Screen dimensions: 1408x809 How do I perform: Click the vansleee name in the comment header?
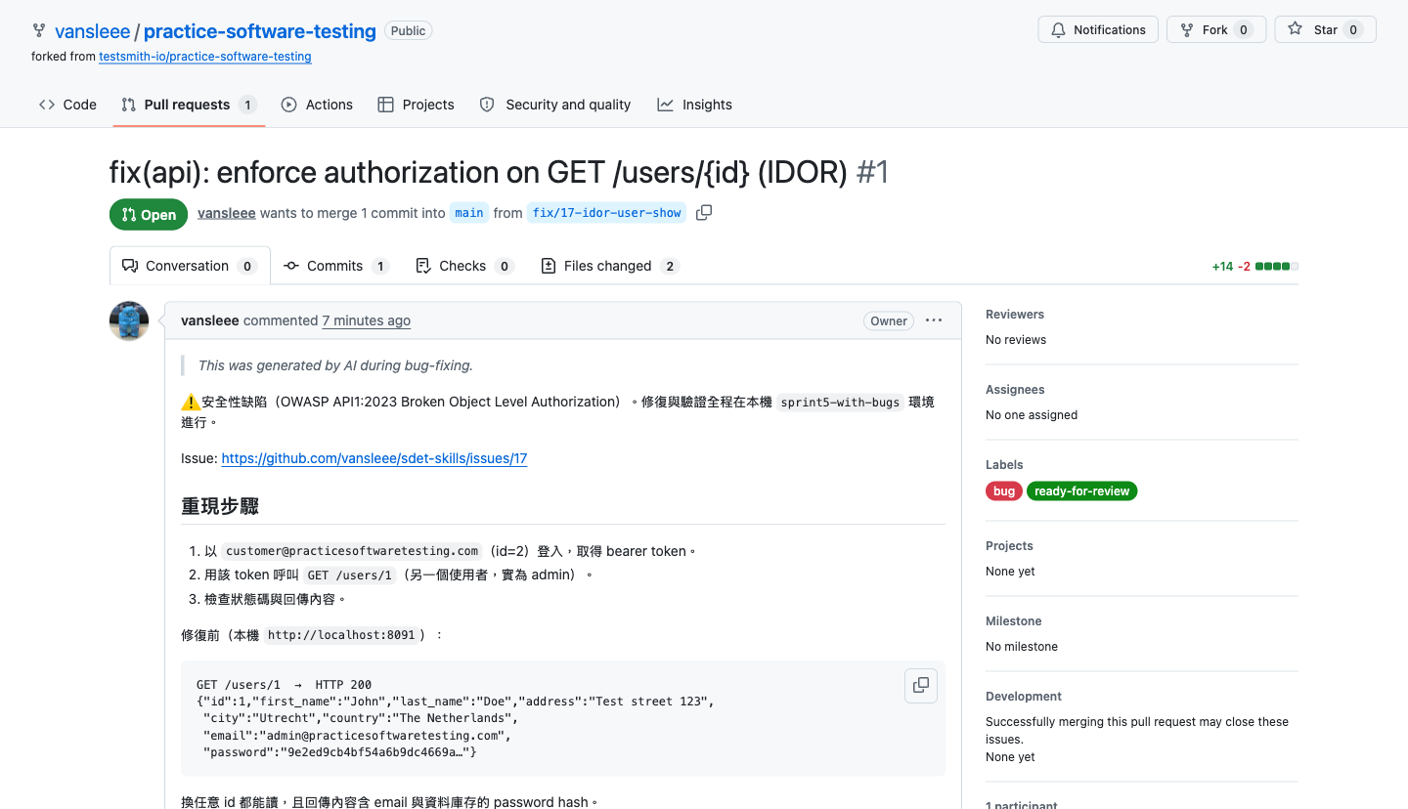coord(210,320)
